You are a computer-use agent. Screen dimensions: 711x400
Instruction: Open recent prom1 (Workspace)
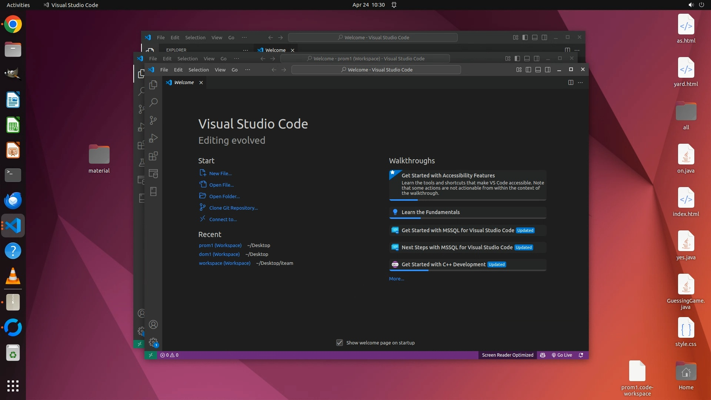220,246
